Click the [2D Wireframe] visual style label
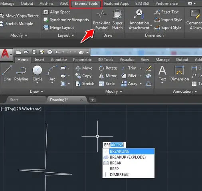202x191 pixels. pos(28,109)
